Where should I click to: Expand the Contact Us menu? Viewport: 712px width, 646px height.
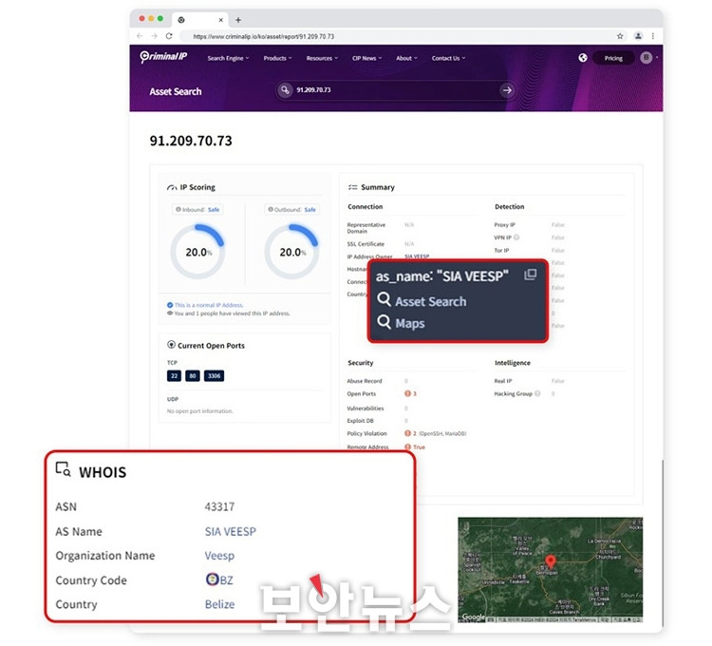448,58
